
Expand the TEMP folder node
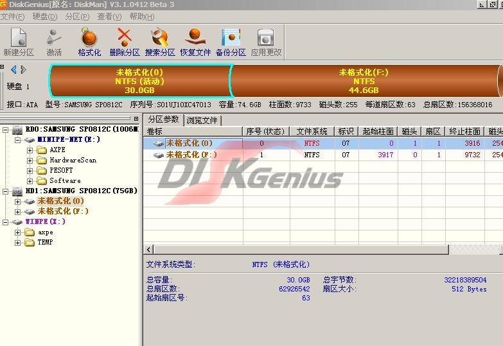17,243
